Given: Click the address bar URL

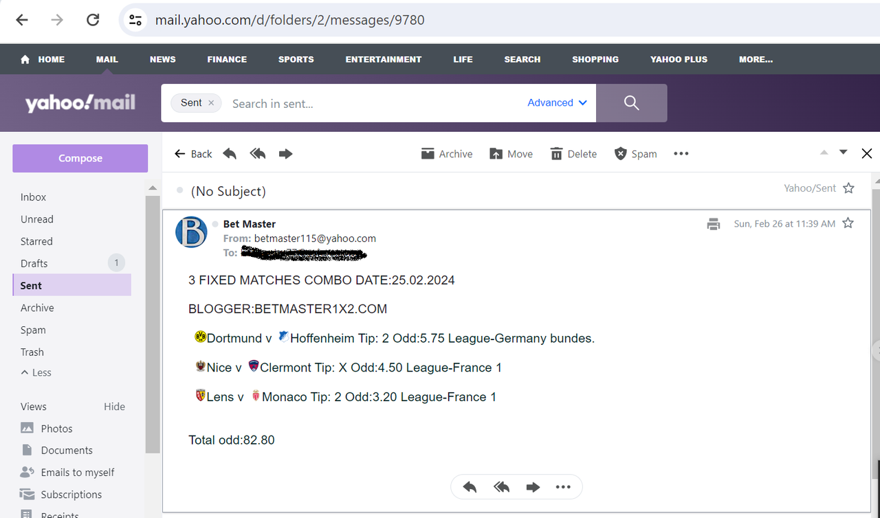Looking at the screenshot, I should tap(289, 20).
